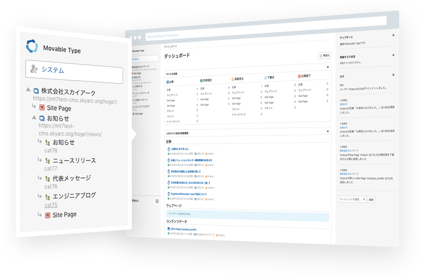Click the 公開終了 unpublished status icon

pyautogui.click(x=299, y=77)
